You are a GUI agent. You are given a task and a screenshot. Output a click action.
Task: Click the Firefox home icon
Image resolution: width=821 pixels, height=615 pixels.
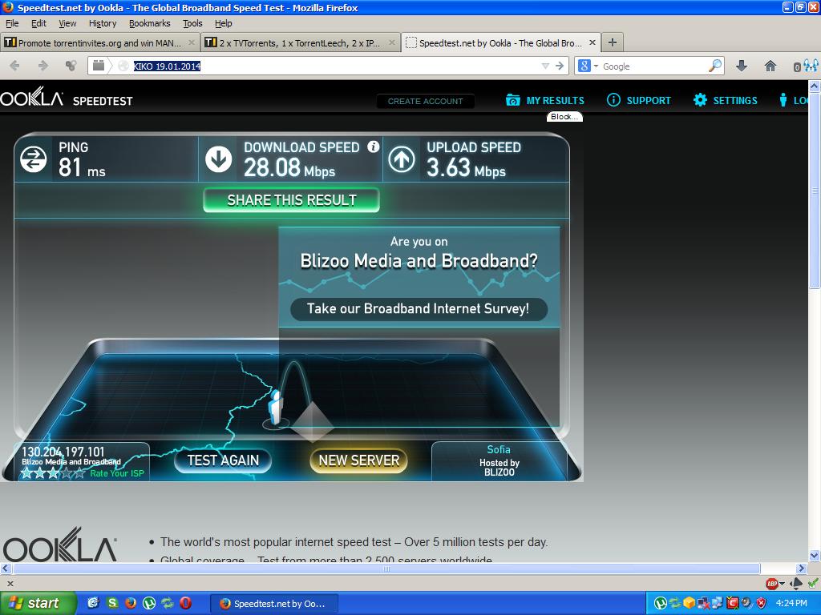(x=770, y=66)
